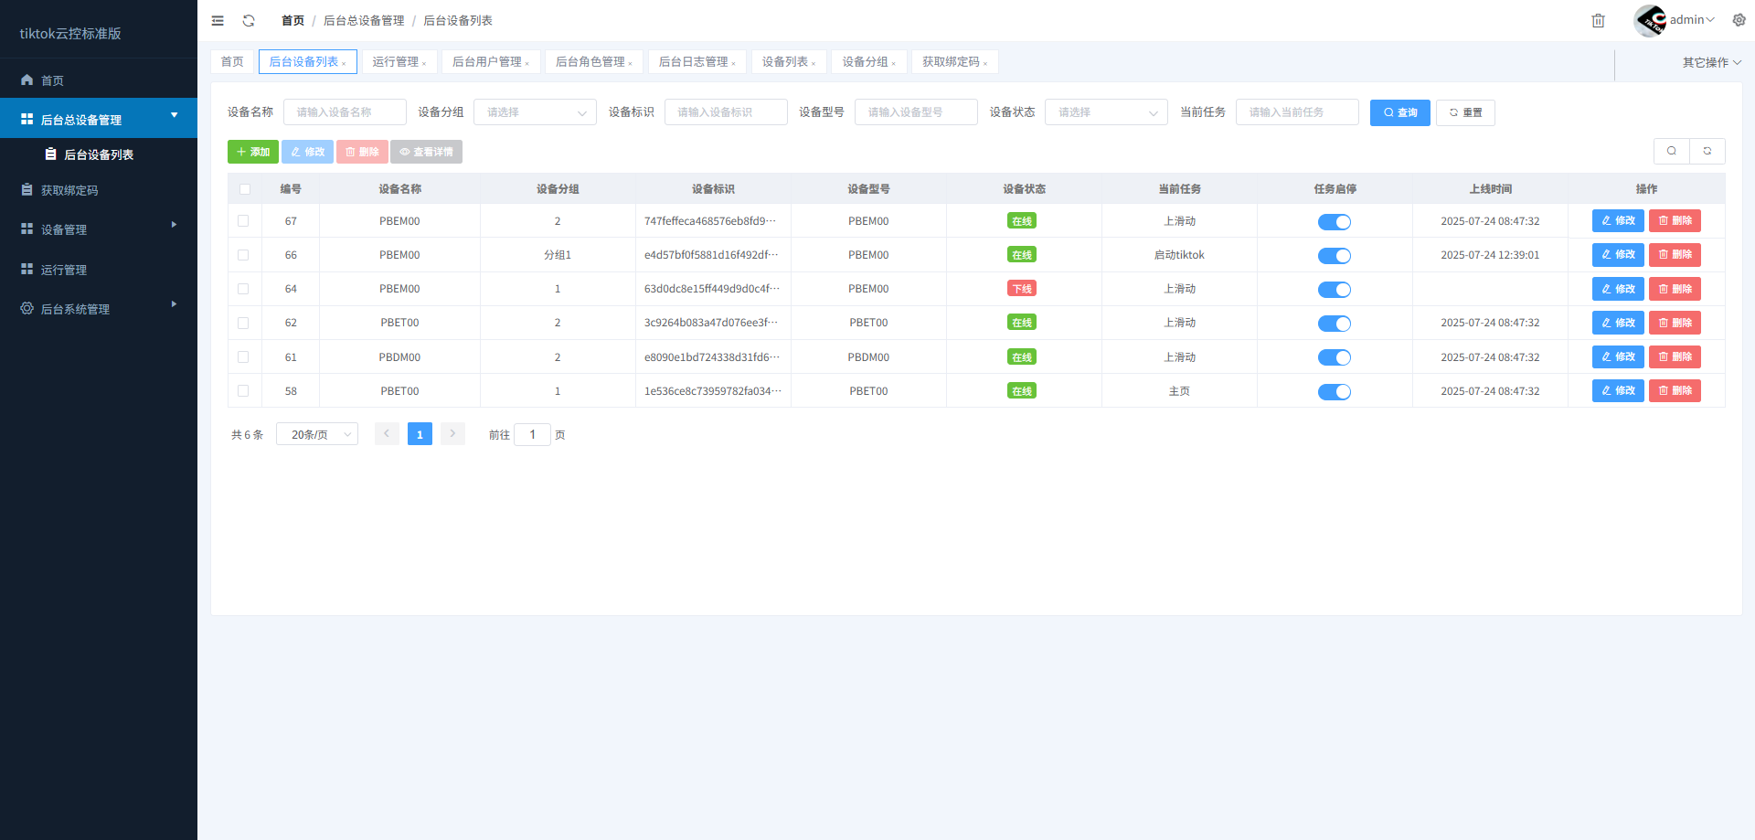Screen dimensions: 1755x840
Task: Click the green 添加 add button
Action: [253, 151]
